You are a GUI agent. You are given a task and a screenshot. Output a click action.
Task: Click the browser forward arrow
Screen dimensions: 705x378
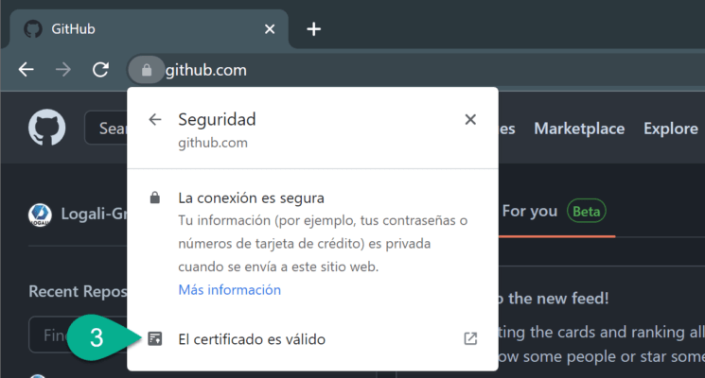point(62,70)
